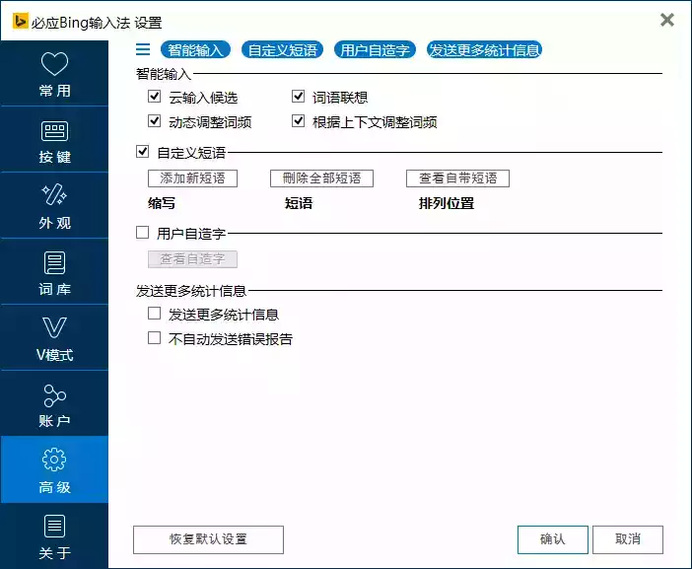
Task: Uncheck 动态调整词频 checkbox
Action: 154,121
